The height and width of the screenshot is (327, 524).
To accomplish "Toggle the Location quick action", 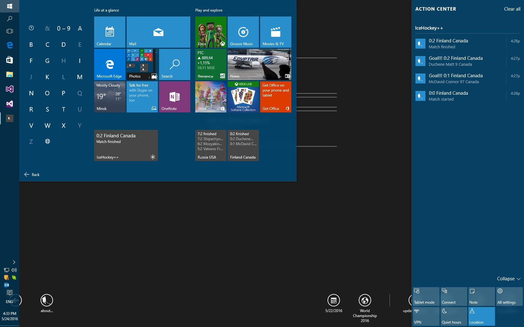I will pyautogui.click(x=482, y=316).
